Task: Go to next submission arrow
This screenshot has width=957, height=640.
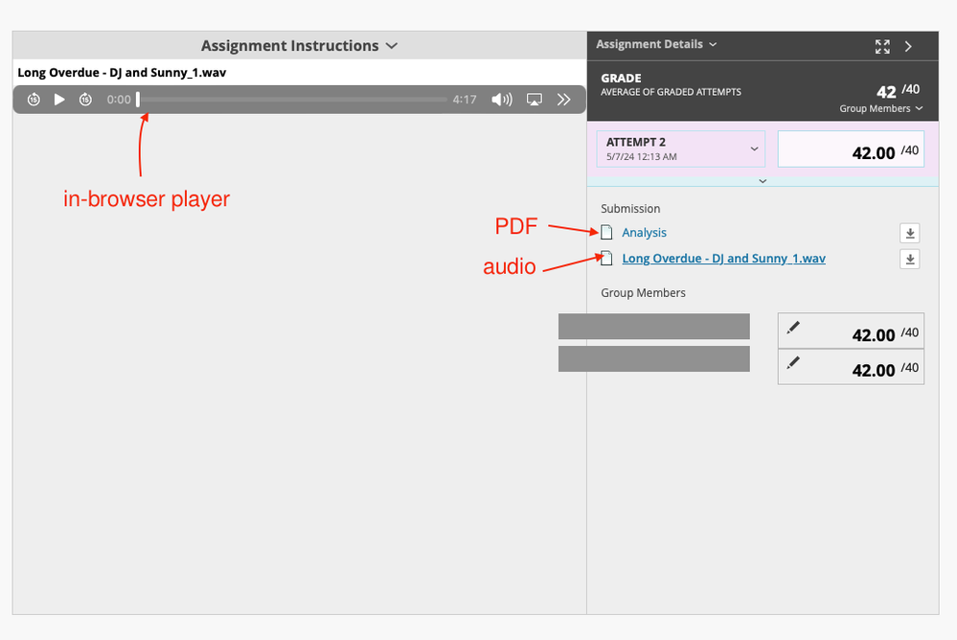Action: (909, 46)
